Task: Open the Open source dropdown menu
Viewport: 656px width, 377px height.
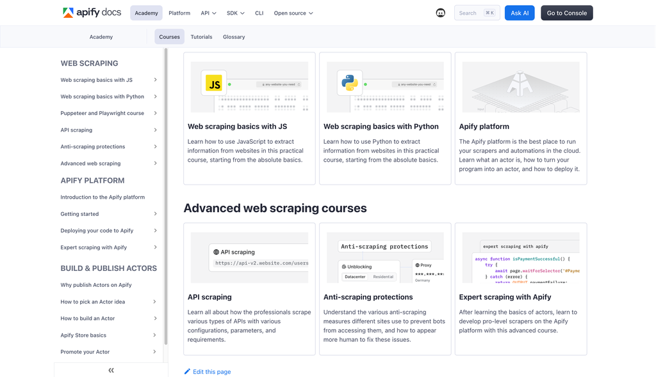Action: (x=293, y=13)
